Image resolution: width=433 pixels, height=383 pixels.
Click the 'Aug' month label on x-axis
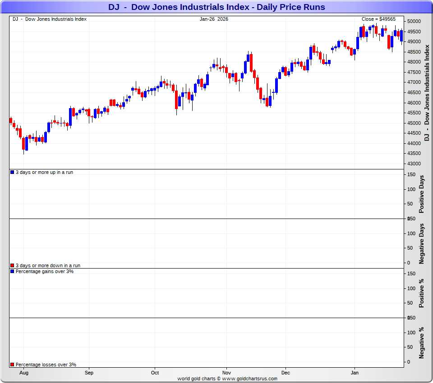[x=24, y=373]
